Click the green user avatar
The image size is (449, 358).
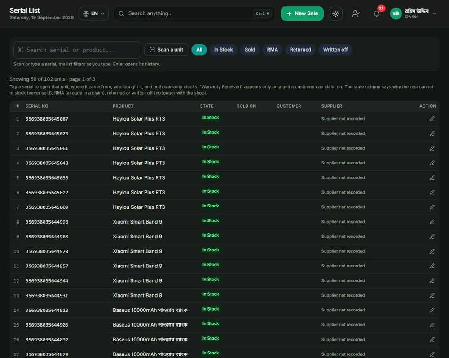(396, 13)
